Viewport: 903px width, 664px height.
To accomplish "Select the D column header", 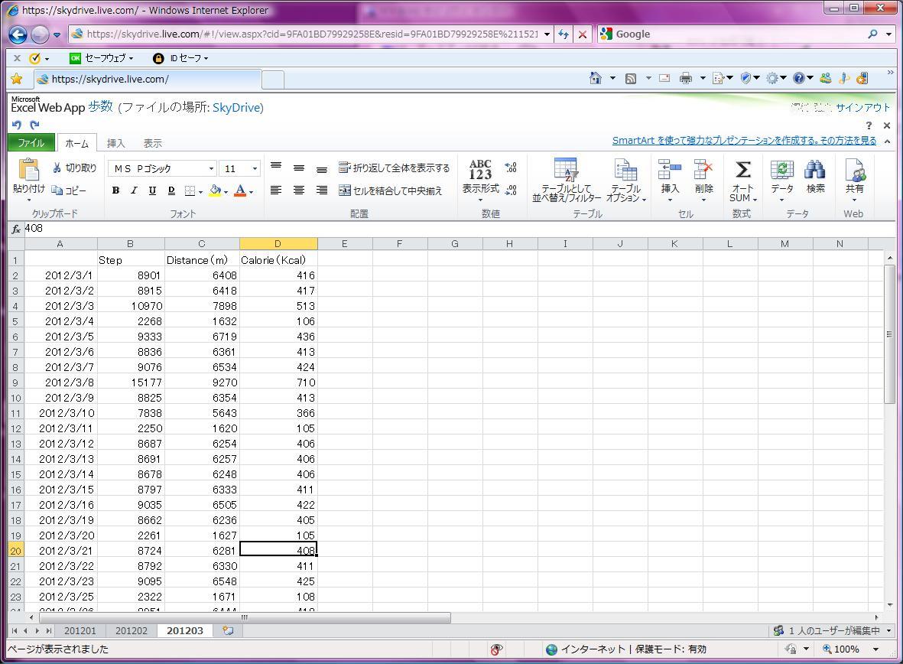I will click(278, 243).
